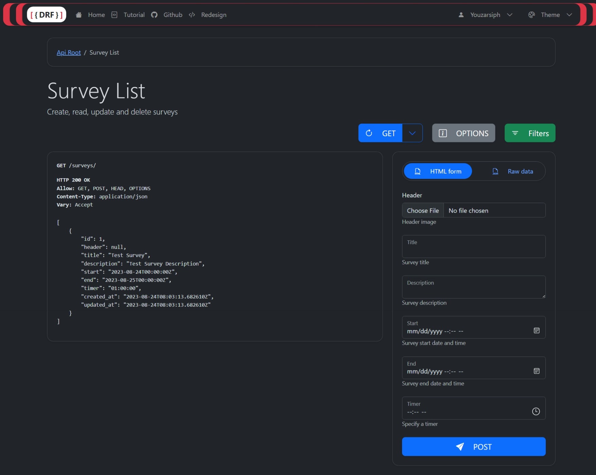Screen dimensions: 596x475
Task: Click the Theme palette icon
Action: [531, 15]
